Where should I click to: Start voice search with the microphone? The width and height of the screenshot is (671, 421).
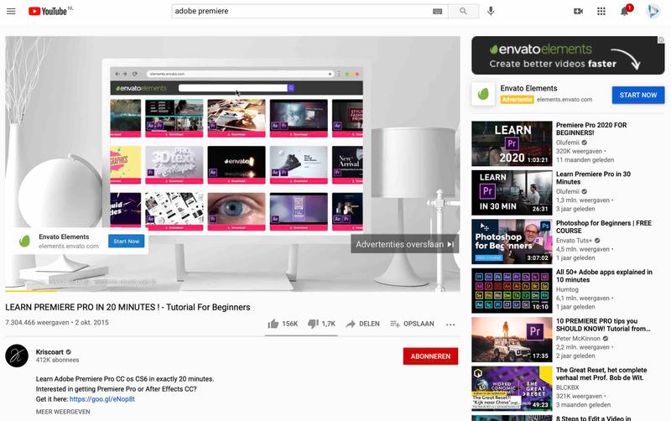(491, 11)
